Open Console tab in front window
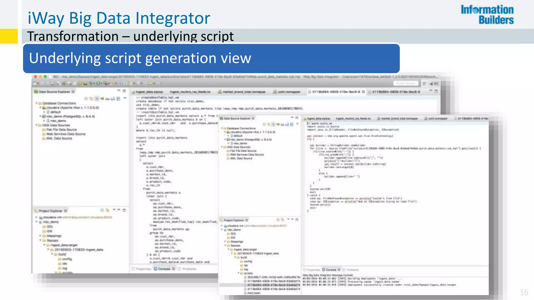 point(331,270)
